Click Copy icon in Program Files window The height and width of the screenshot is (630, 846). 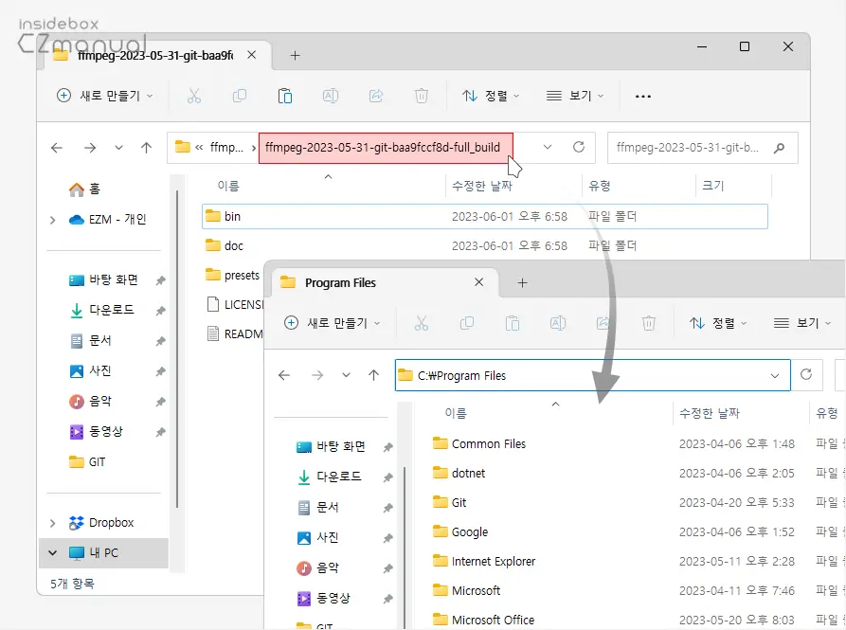coord(467,323)
